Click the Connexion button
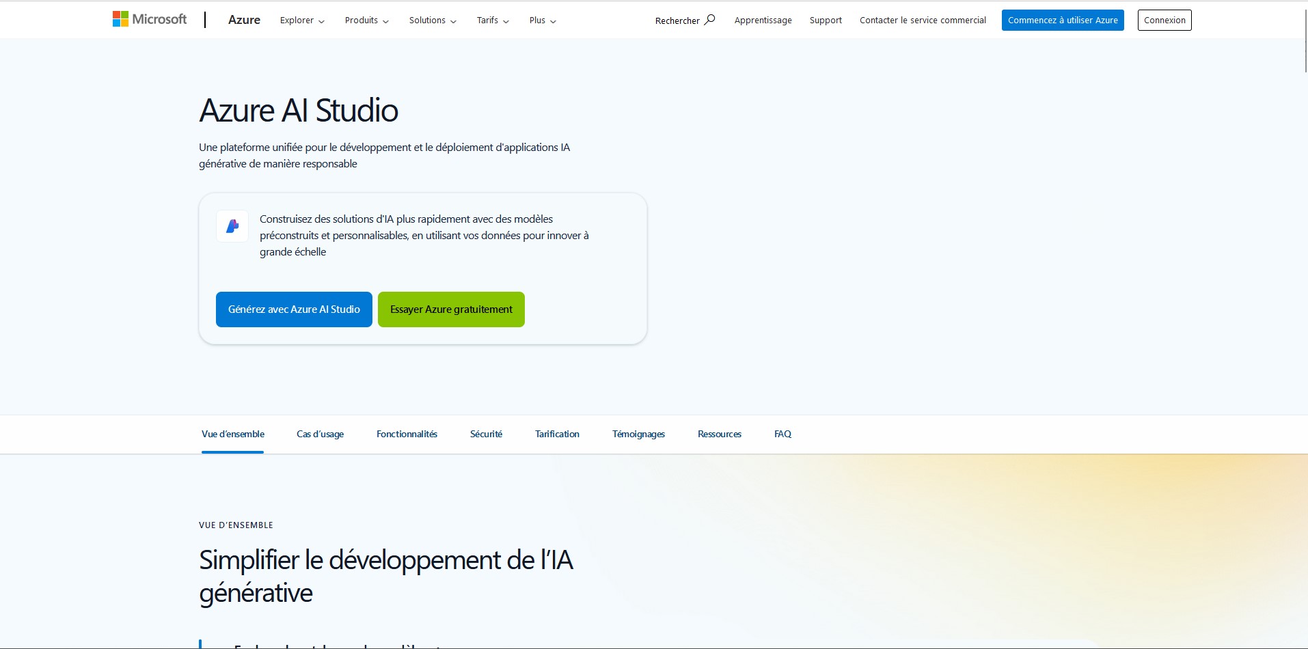This screenshot has width=1308, height=649. point(1164,20)
